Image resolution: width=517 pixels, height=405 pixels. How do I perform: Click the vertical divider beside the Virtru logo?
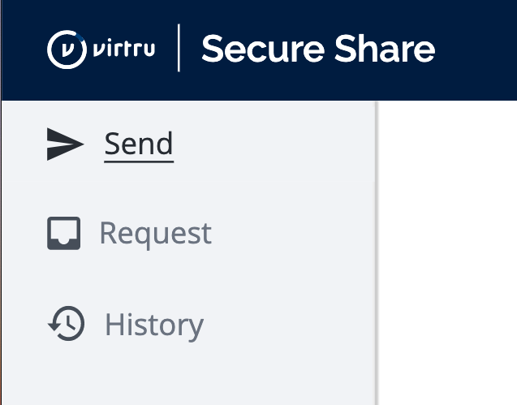coord(179,49)
